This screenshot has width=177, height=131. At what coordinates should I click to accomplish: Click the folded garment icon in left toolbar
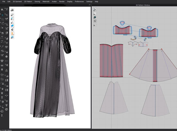click(x=7, y=109)
